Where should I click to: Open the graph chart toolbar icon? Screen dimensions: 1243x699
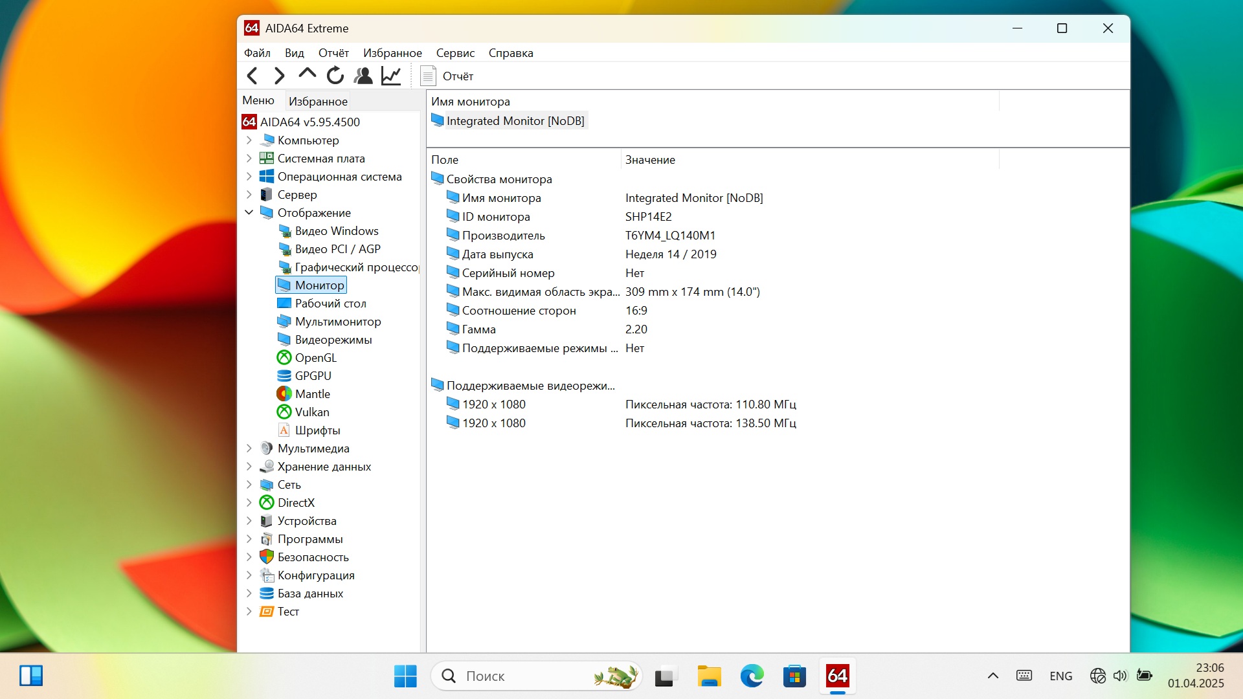click(x=391, y=76)
